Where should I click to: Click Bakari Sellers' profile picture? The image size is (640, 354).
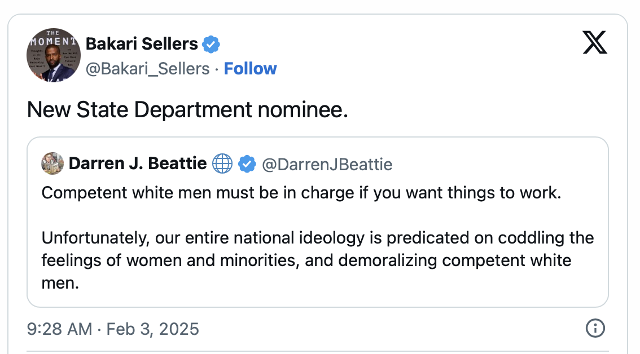pyautogui.click(x=54, y=55)
